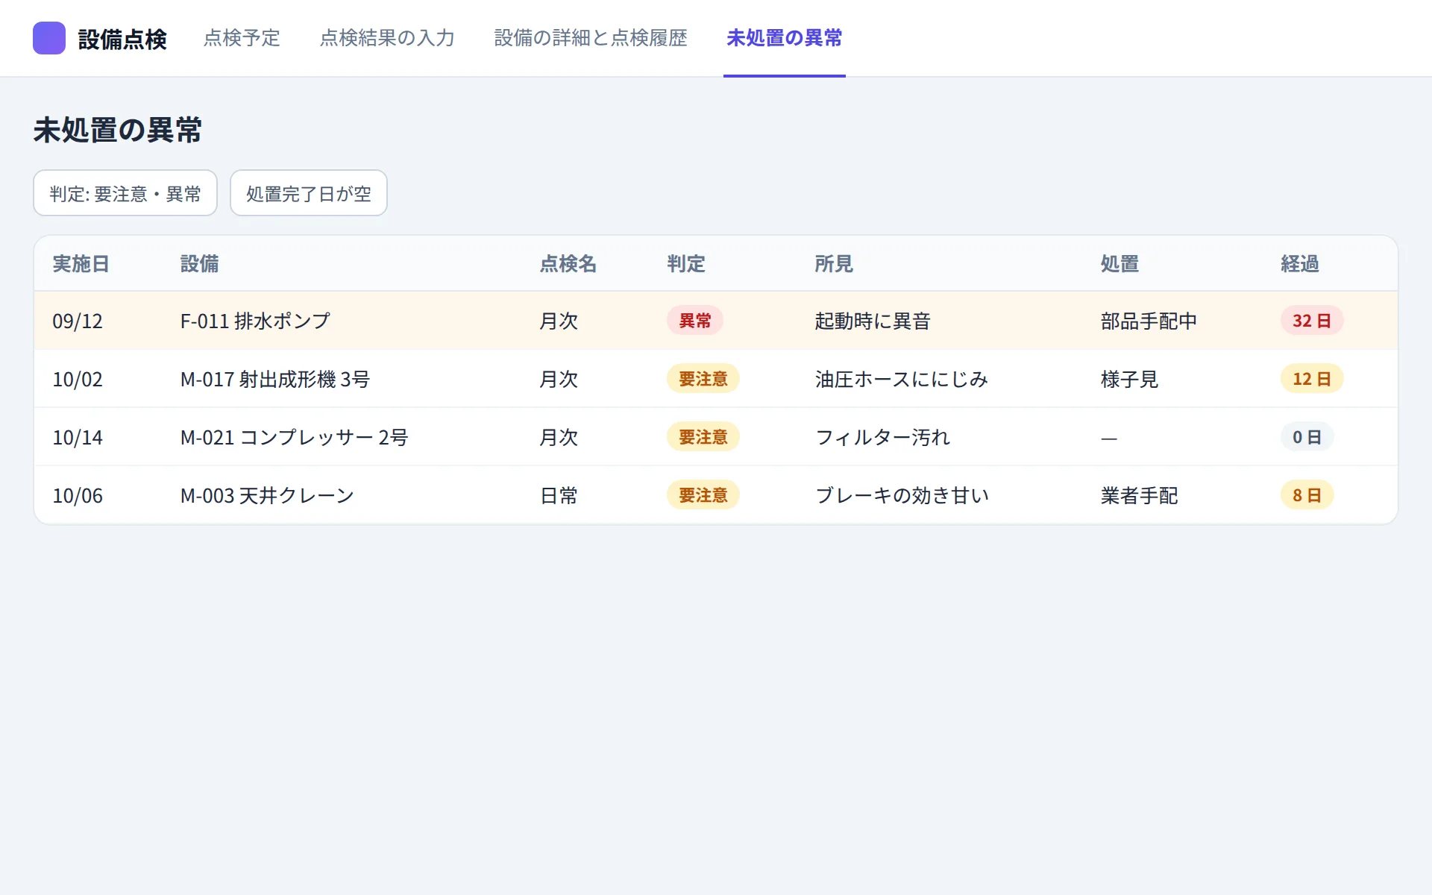The height and width of the screenshot is (895, 1432).
Task: Click the 業者手配 action cell
Action: point(1139,495)
